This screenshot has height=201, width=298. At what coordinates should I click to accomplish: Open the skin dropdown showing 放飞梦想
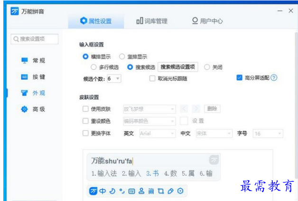(x=149, y=109)
